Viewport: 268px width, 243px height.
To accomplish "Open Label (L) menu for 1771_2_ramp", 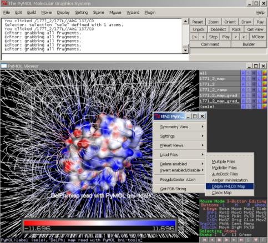I will [x=259, y=90].
